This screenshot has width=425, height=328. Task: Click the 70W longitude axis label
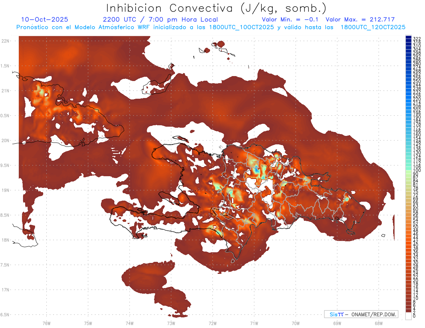296,323
